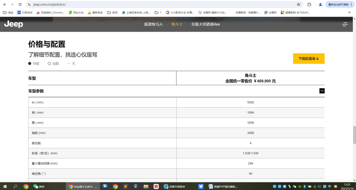The image size is (356, 190).
Task: Click the width value 1894
Action: (251, 113)
